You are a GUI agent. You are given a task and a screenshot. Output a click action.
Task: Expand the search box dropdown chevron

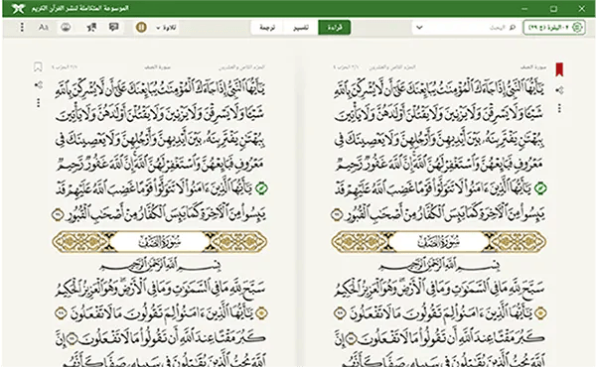click(x=419, y=28)
